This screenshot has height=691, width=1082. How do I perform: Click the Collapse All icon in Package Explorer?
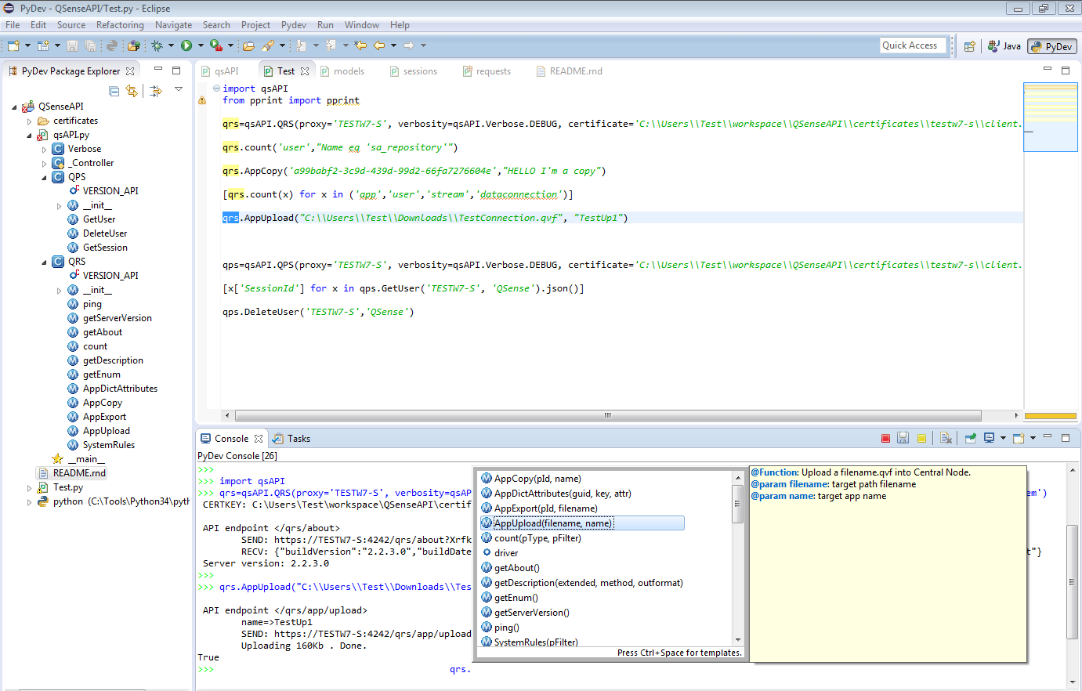pyautogui.click(x=114, y=91)
